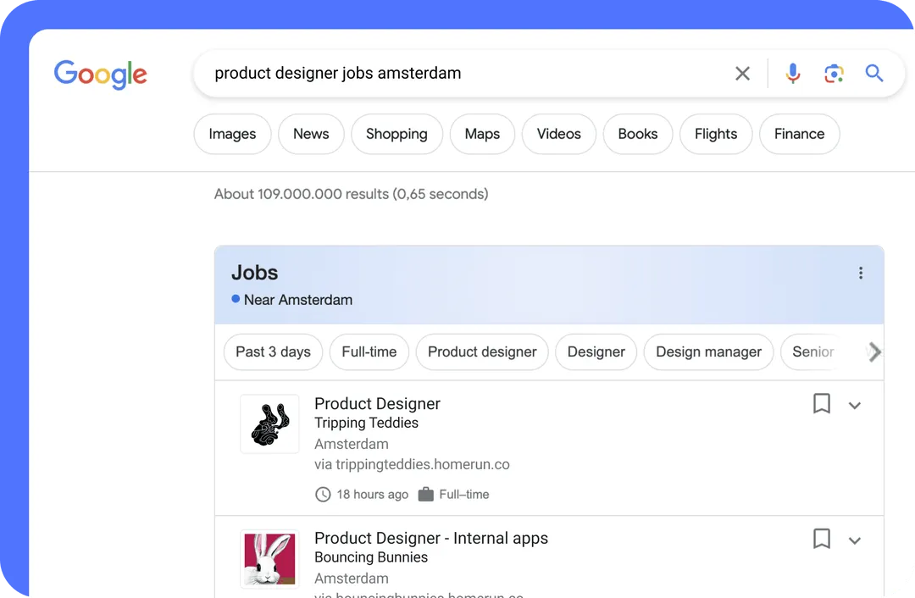The width and height of the screenshot is (915, 598).
Task: Clear the search query with the X icon
Action: [x=742, y=74]
